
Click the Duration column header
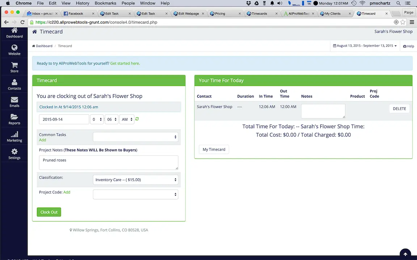click(245, 96)
